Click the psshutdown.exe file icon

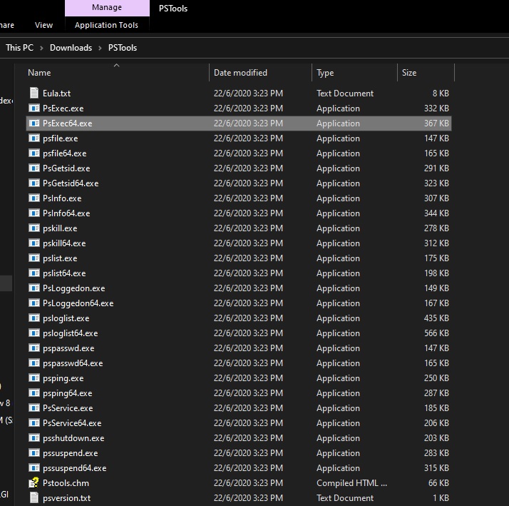[x=34, y=438]
